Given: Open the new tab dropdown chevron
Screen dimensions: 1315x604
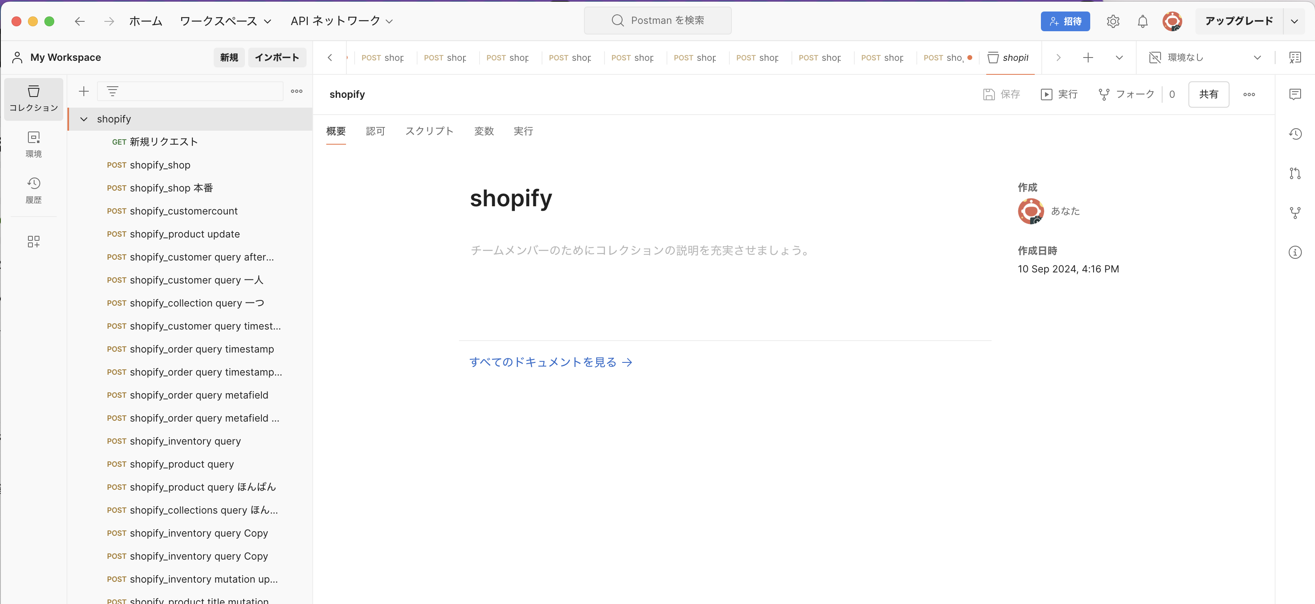Looking at the screenshot, I should tap(1119, 58).
